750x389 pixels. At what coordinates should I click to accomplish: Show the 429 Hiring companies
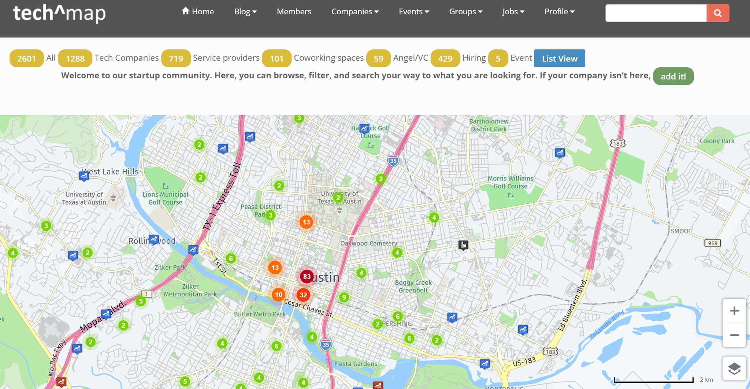445,58
